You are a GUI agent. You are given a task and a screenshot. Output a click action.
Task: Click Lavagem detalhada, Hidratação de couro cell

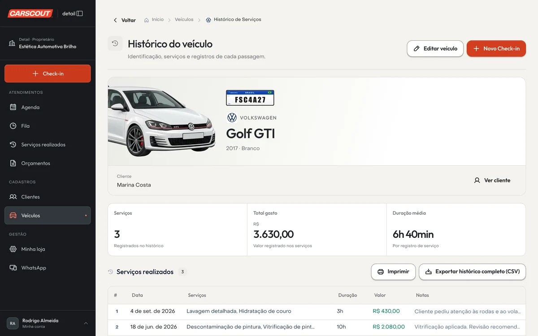[239, 311]
